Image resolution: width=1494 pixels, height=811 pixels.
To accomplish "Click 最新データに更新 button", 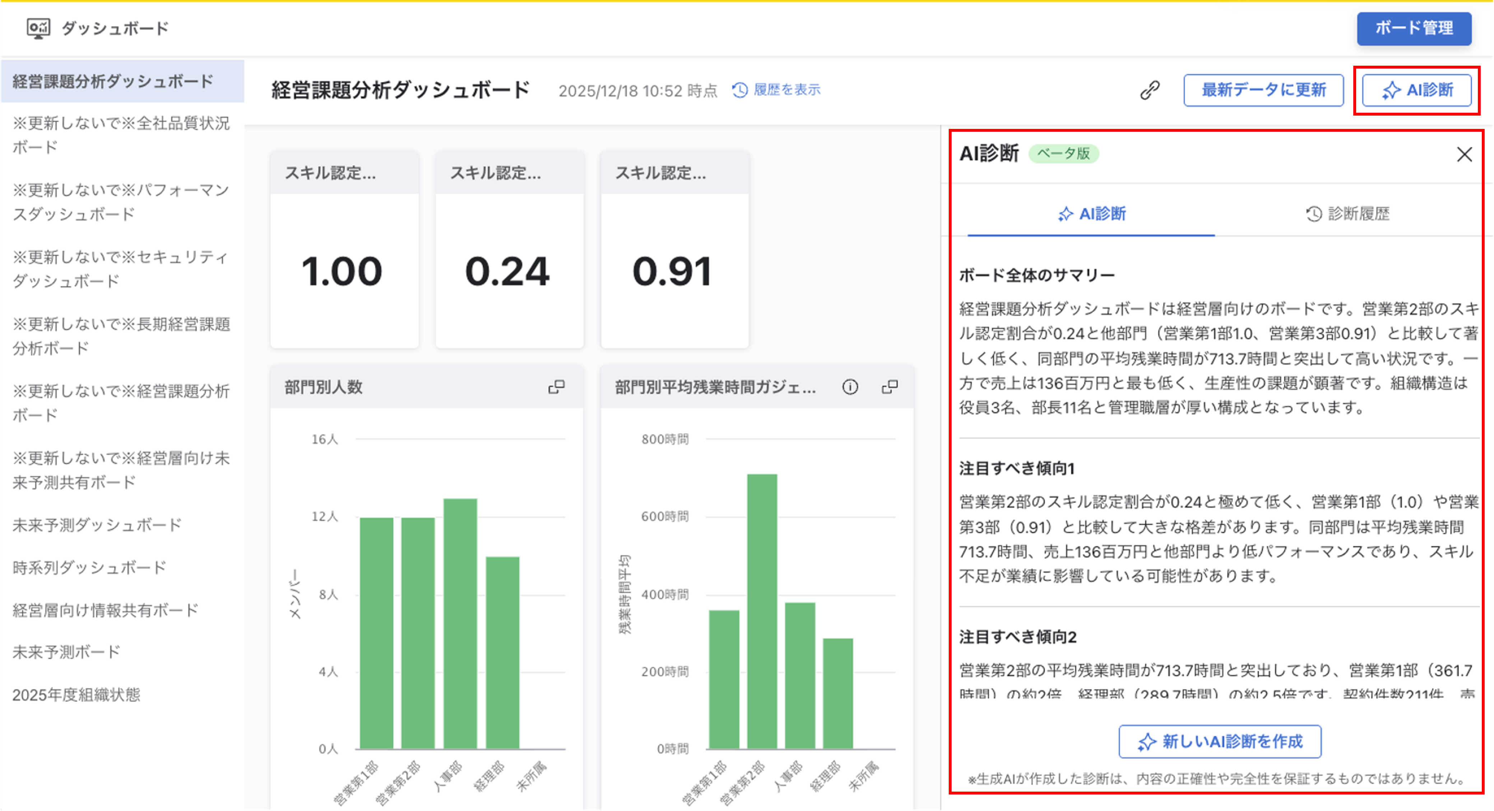I will [1263, 90].
